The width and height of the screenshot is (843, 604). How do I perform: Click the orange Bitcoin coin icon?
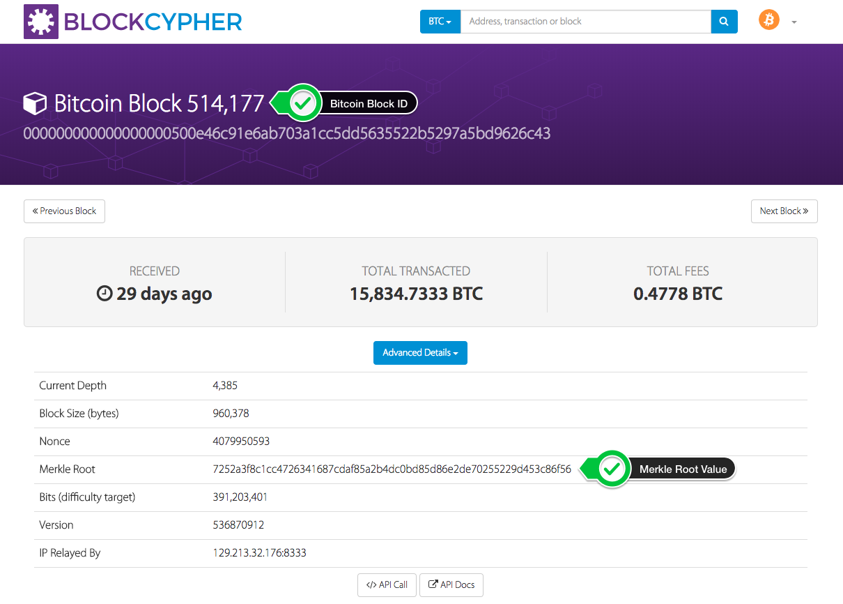click(x=769, y=20)
